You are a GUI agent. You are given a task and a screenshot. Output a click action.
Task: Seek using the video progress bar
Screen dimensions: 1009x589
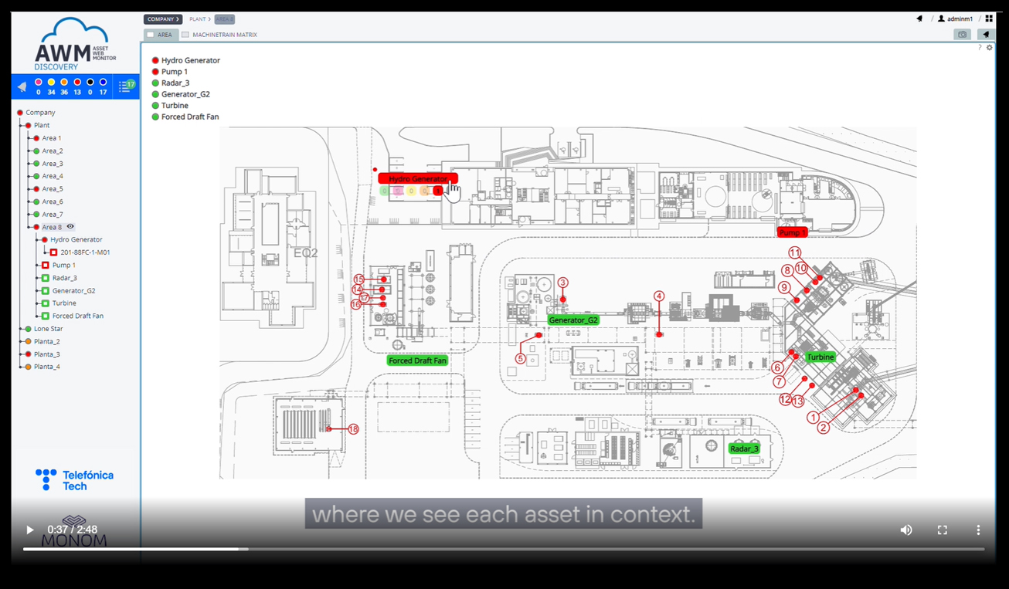[504, 549]
